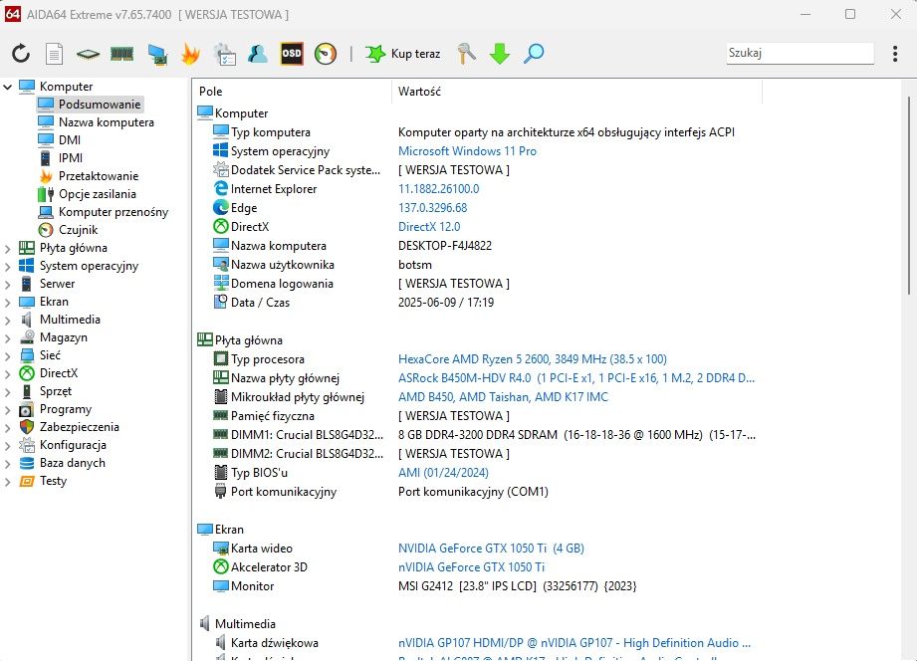
Task: Collapse the Komputer tree node
Action: [8, 87]
